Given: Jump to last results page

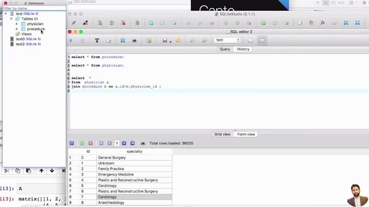Looking at the screenshot, I should pos(133,143).
